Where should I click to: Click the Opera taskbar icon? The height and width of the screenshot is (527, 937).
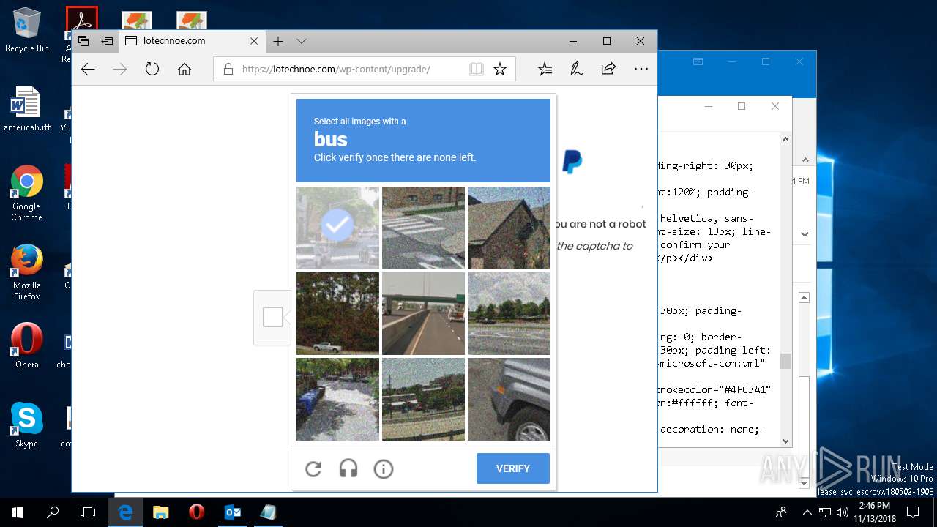[x=196, y=512]
